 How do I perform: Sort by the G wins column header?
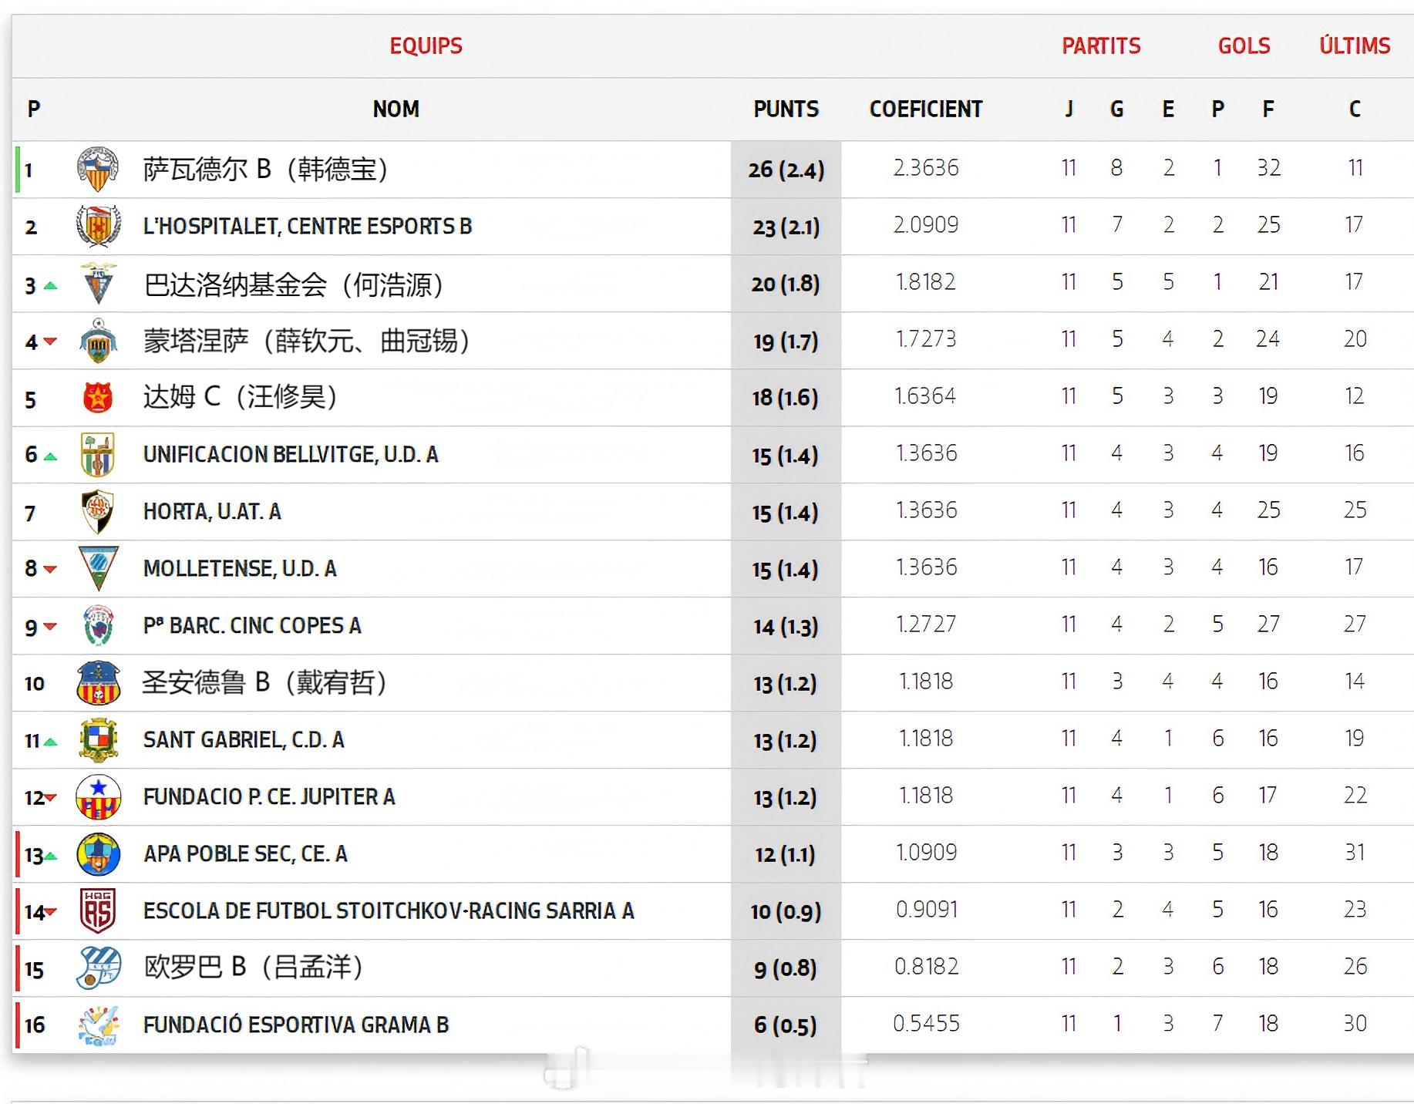click(x=1116, y=109)
